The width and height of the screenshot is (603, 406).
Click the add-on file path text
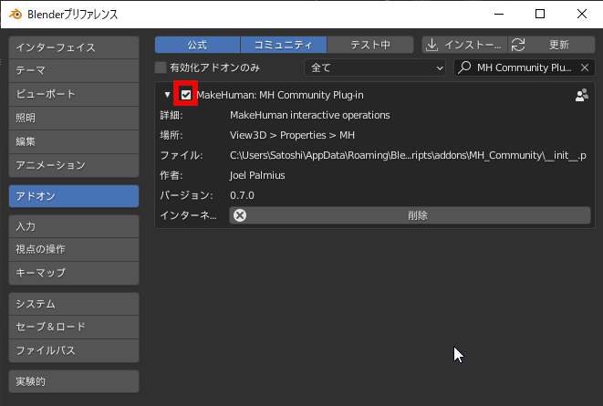[408, 155]
